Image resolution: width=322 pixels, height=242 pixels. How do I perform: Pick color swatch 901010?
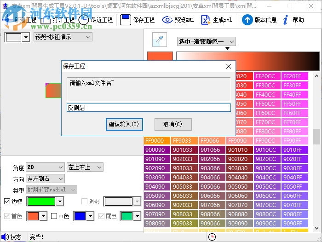click(x=240, y=150)
